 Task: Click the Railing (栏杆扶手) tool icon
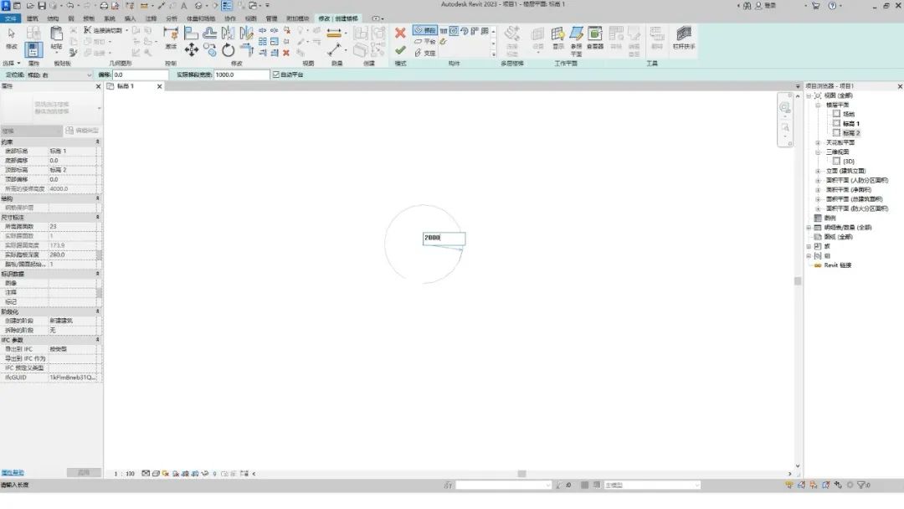[684, 38]
